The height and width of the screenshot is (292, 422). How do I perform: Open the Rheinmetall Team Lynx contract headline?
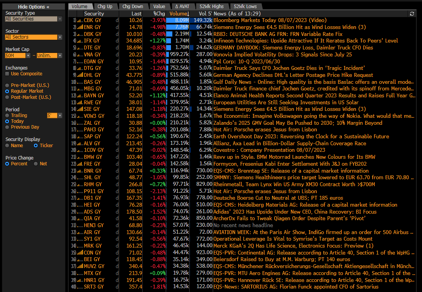point(294,184)
